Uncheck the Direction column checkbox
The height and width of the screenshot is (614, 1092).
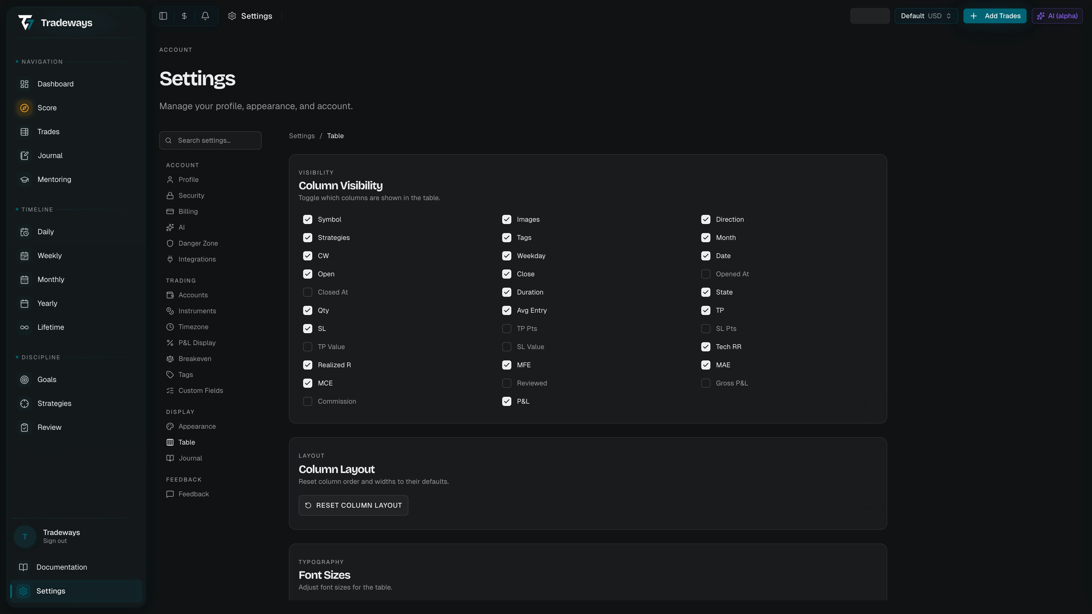[x=706, y=219]
